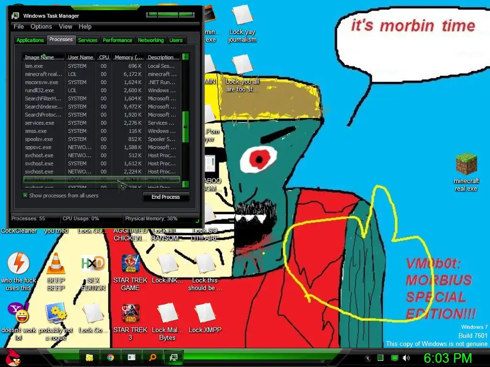Select the svchost.exe row using 512 K
This screenshot has height=367, width=490.
tap(101, 155)
